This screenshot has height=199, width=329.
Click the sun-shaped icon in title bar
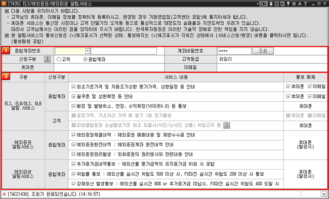coord(294,4)
